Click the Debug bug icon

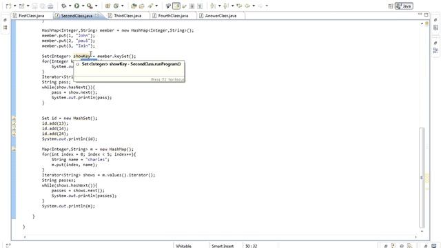[64, 6]
